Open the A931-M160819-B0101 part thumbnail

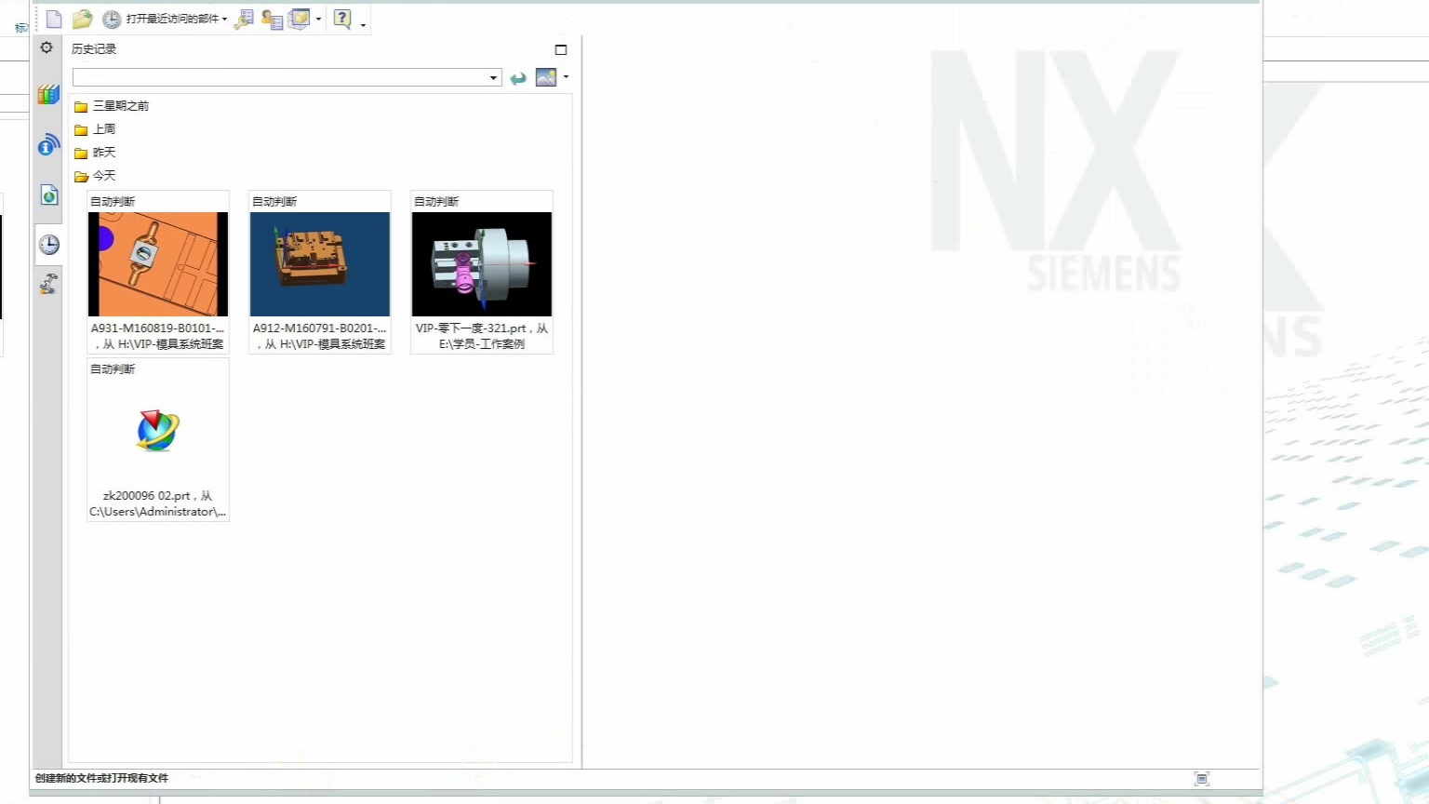point(158,264)
